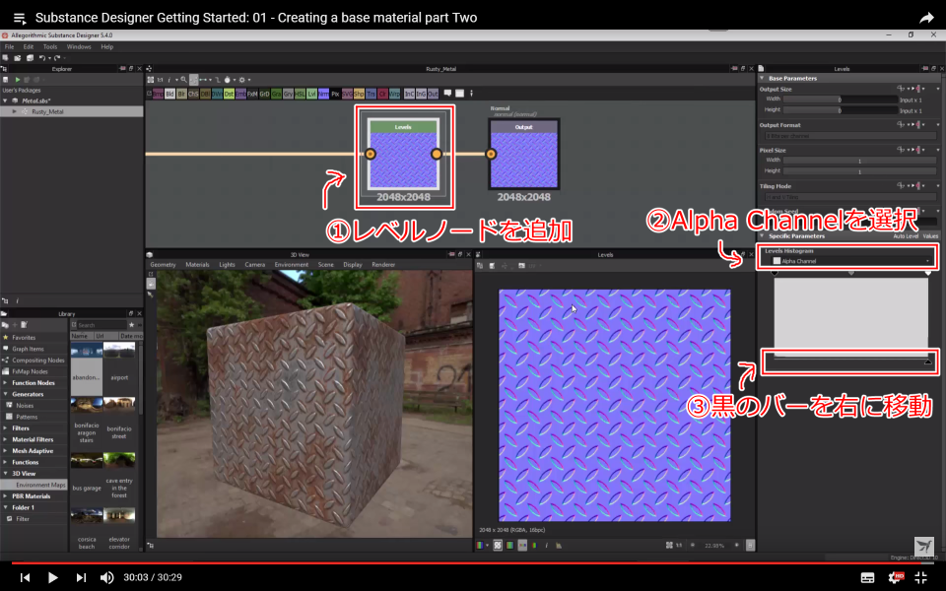Image resolution: width=946 pixels, height=591 pixels.
Task: Add a Pixel processor (Pix) node
Action: 335,95
